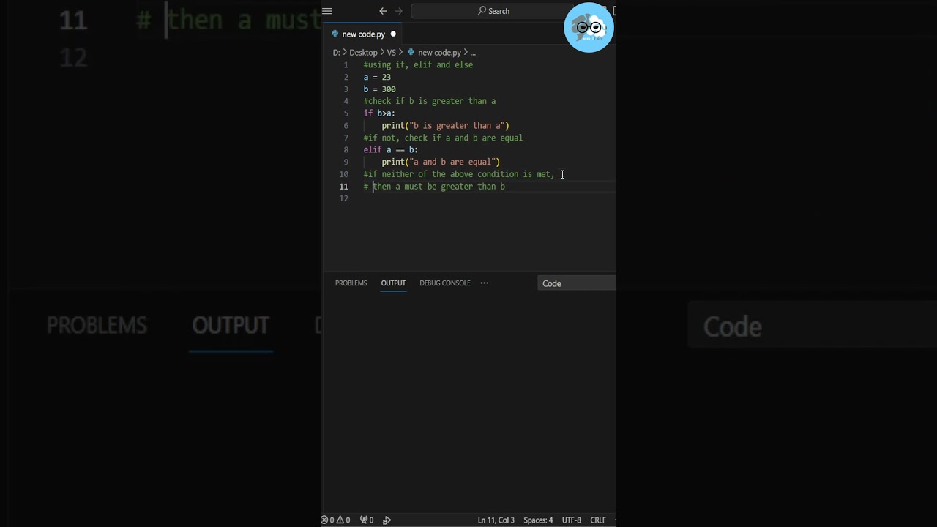937x527 pixels.
Task: Switch to the PROBLEMS panel tab
Action: 351,283
